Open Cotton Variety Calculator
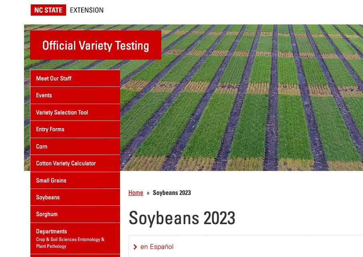The width and height of the screenshot is (363, 257). click(75, 163)
